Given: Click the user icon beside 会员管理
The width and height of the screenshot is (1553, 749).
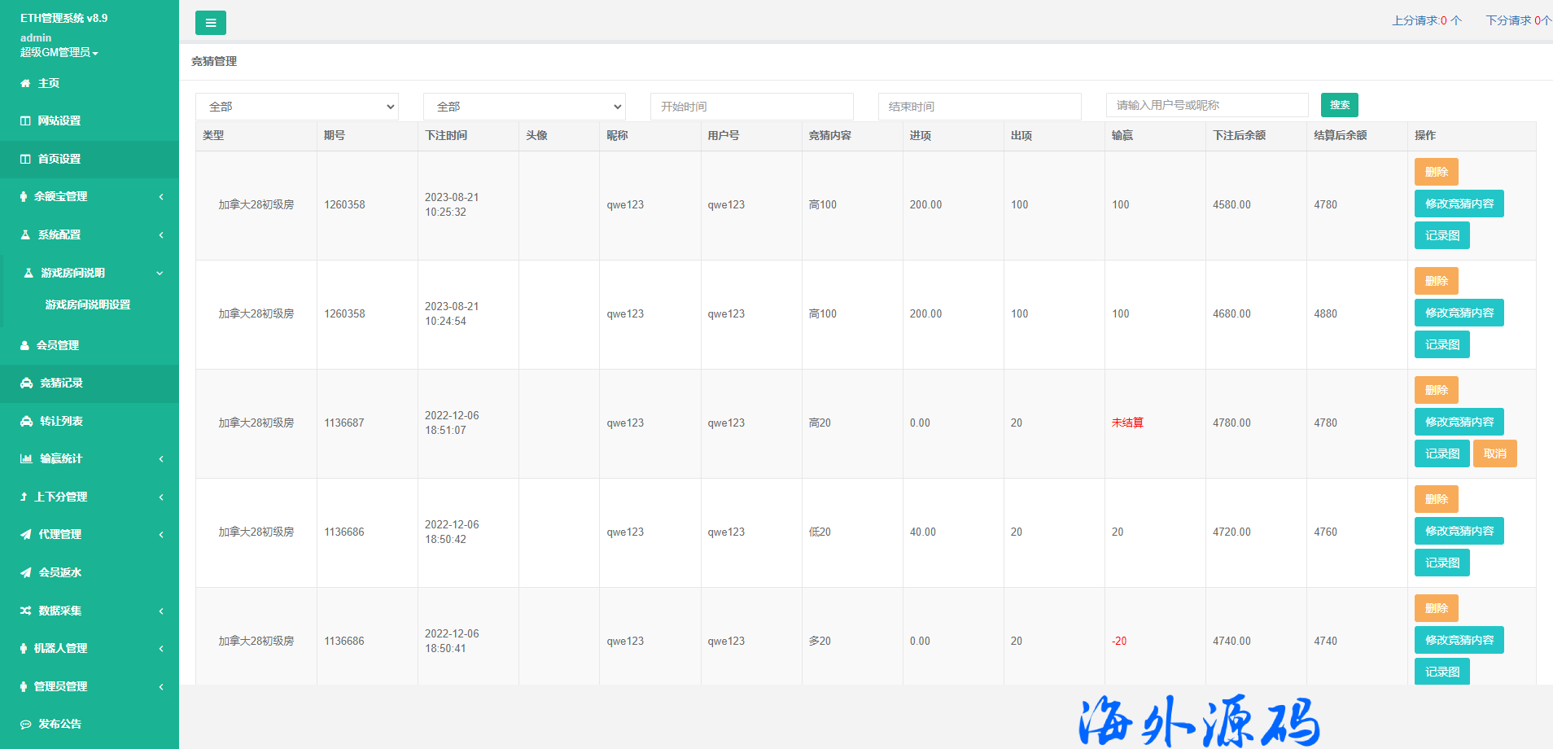Looking at the screenshot, I should tap(25, 345).
